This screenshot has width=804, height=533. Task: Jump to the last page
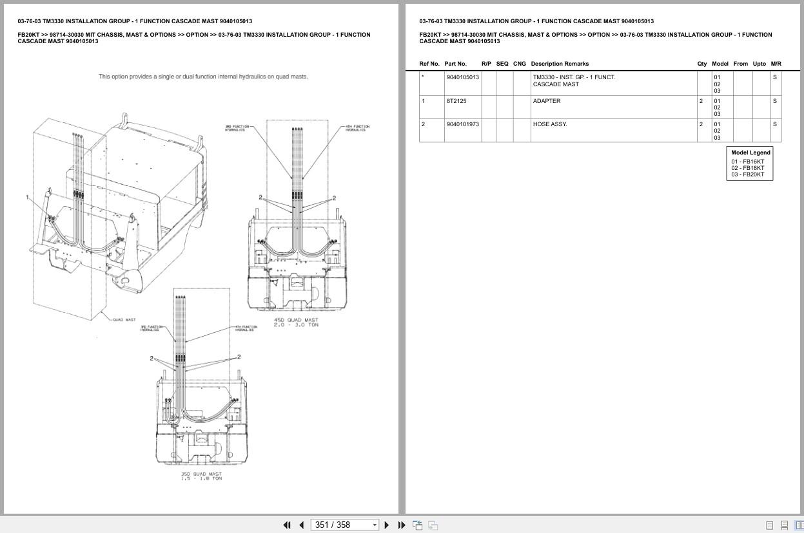pos(402,525)
